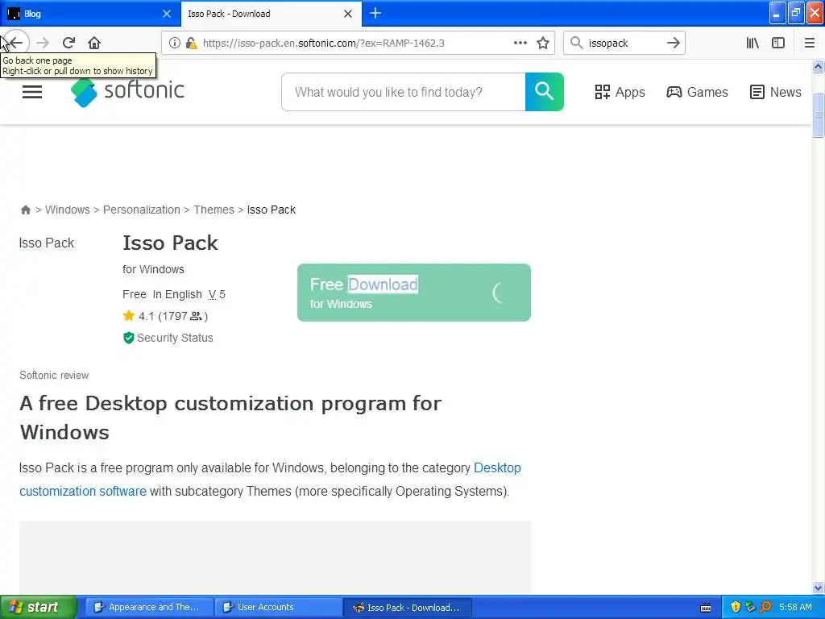
Task: Switch to User Accounts taskbar window
Action: point(278,607)
